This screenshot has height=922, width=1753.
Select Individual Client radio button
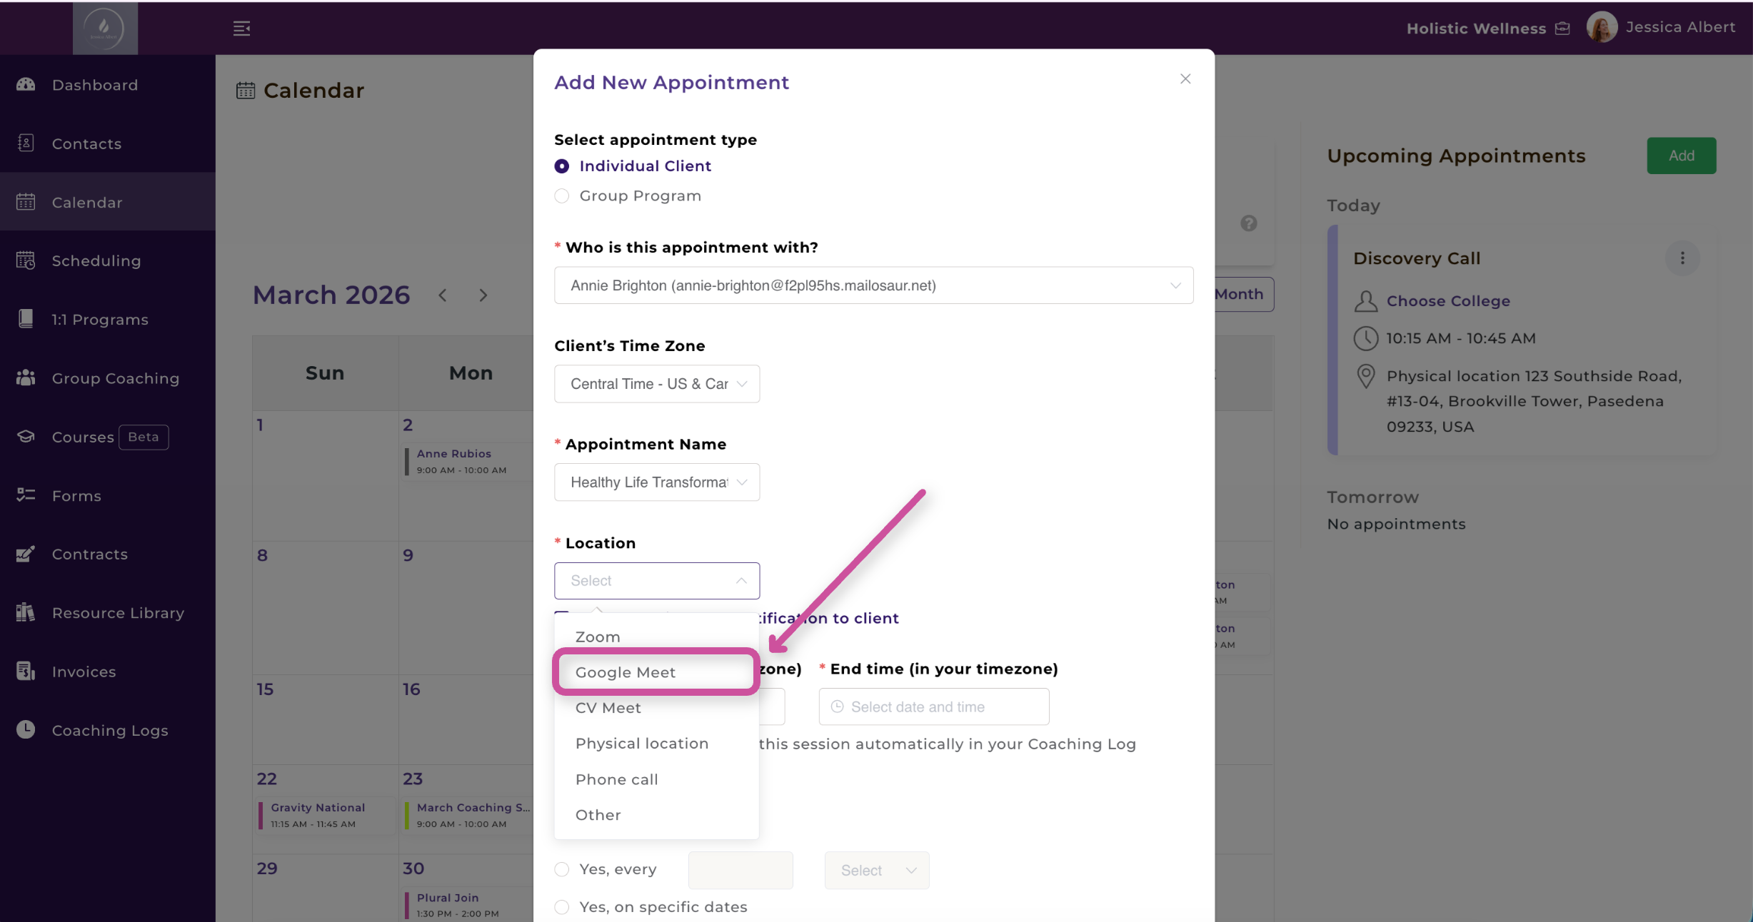click(562, 166)
